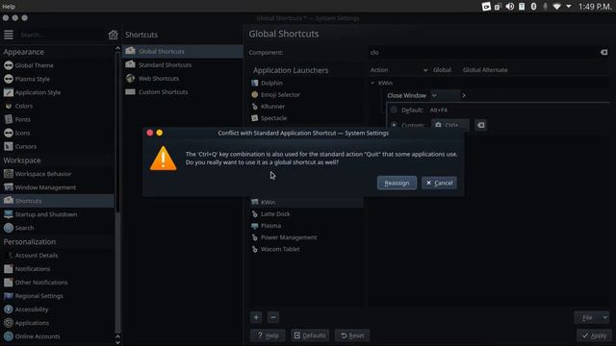
Task: Expand the arrow right of Close Window
Action: [x=464, y=95]
